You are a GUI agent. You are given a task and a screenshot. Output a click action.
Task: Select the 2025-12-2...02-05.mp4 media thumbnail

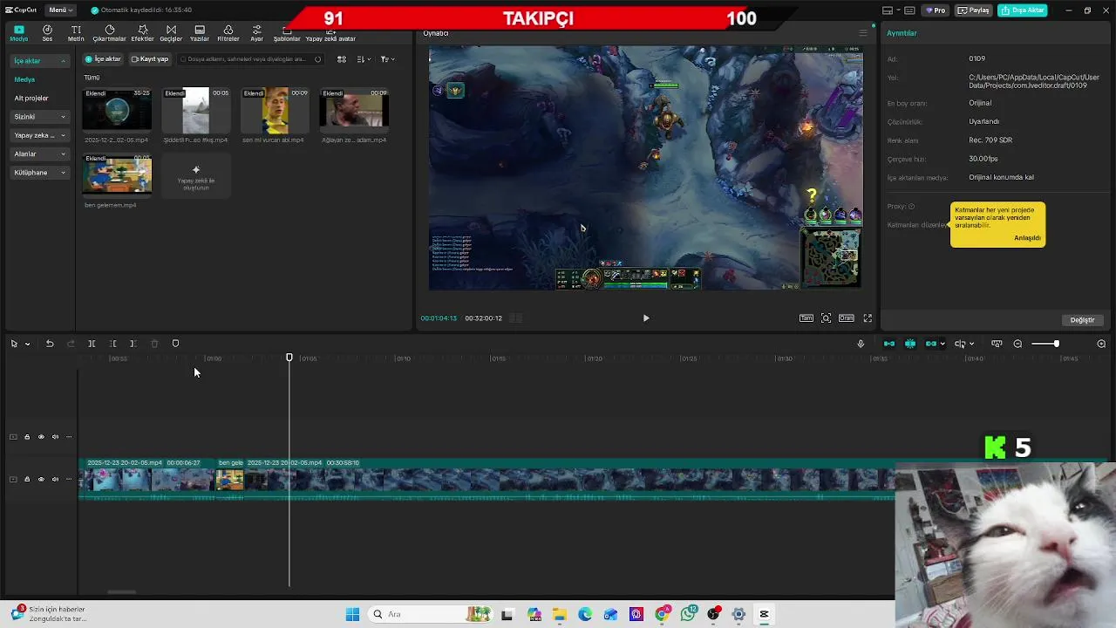coord(117,109)
